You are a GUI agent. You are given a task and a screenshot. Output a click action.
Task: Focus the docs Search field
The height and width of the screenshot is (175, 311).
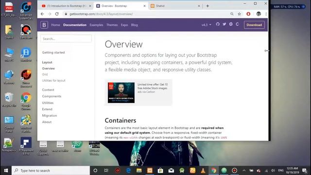66,39
